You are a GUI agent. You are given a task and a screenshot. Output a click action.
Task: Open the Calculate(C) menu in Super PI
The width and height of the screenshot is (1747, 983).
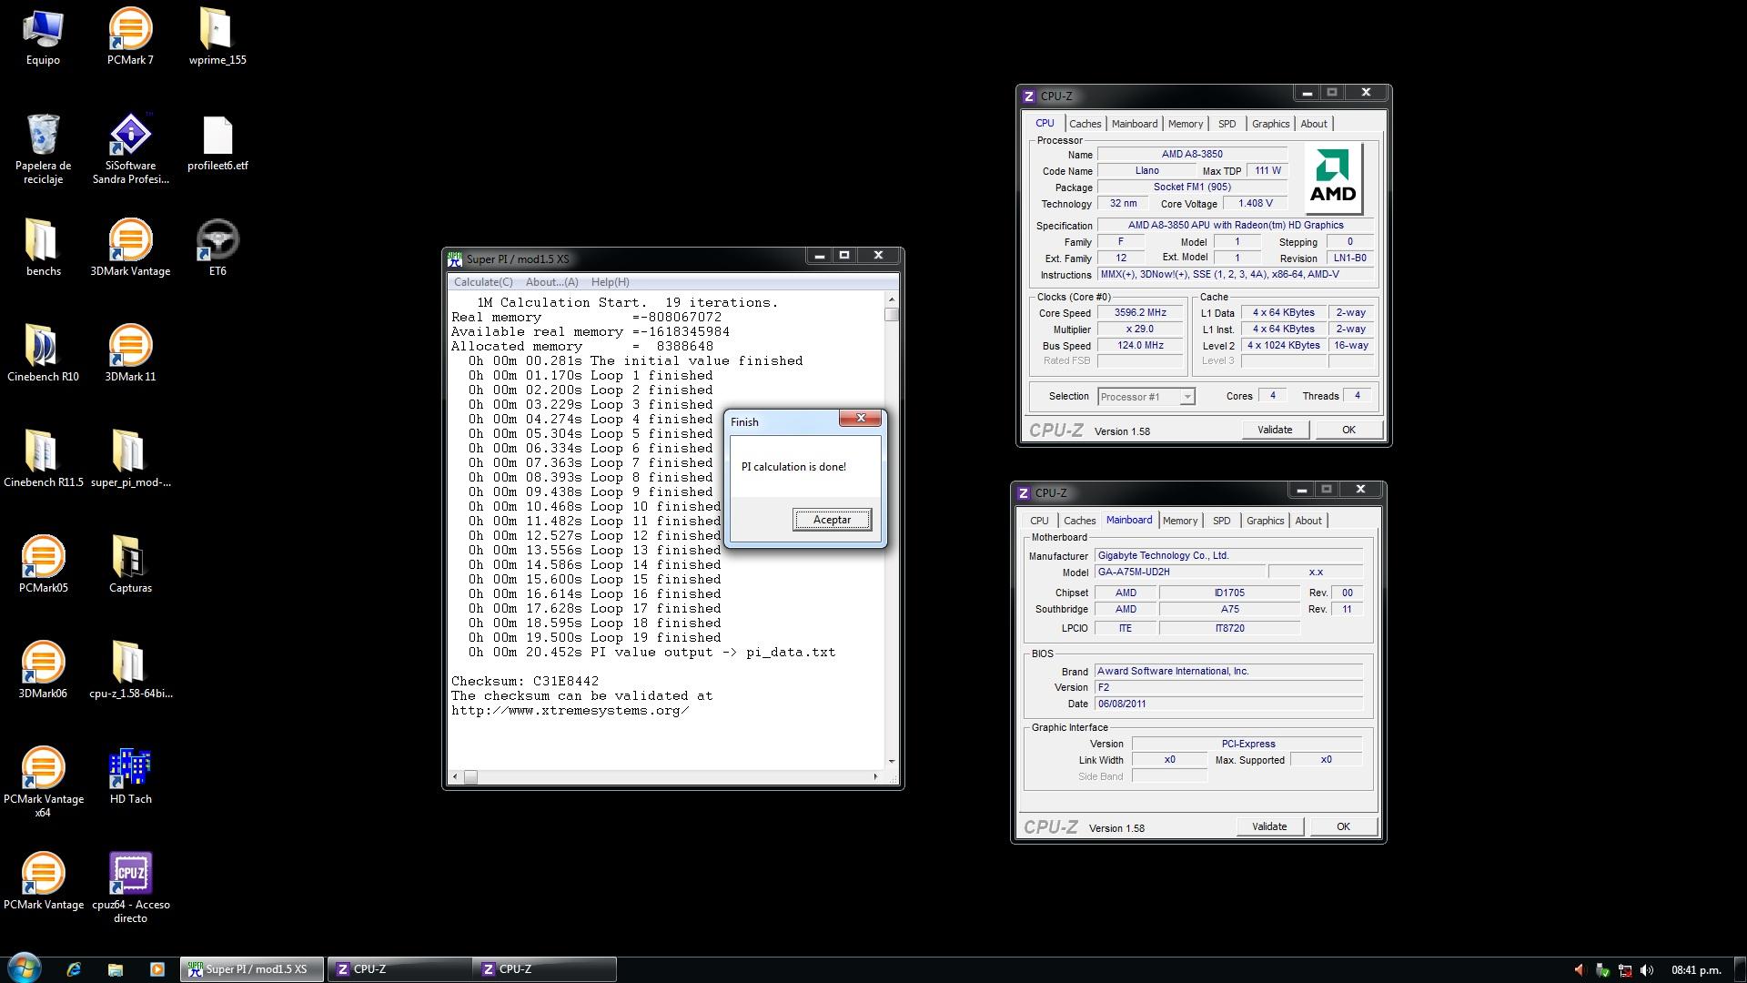[x=483, y=282]
